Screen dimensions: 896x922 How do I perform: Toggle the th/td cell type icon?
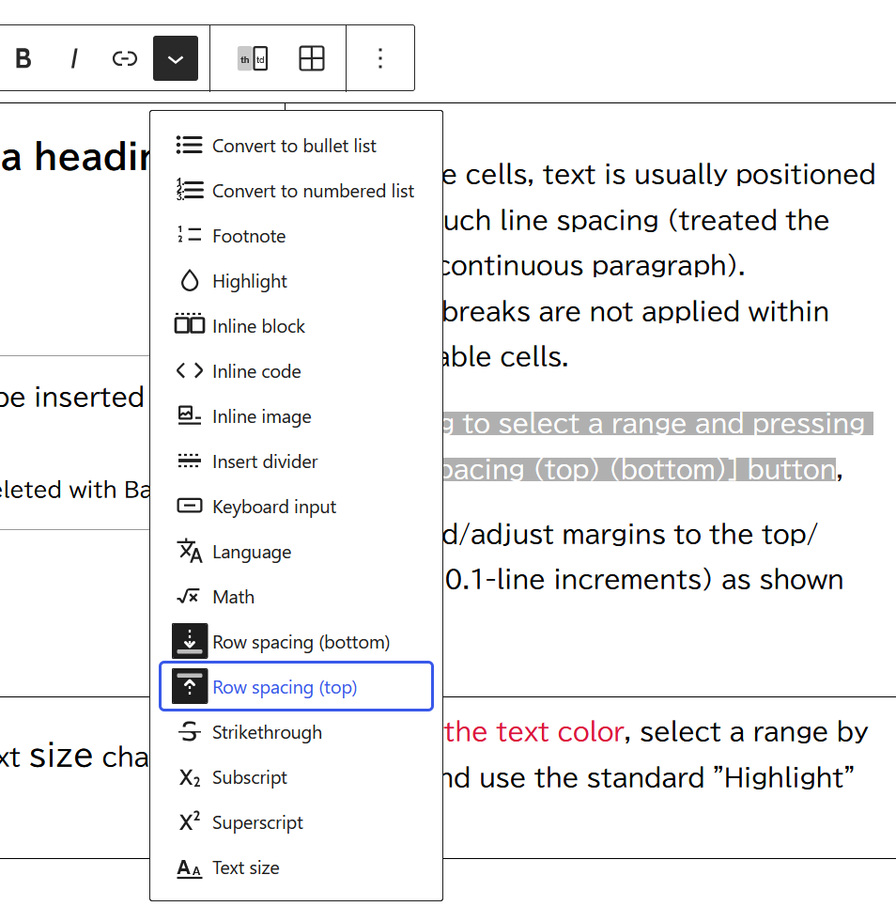point(253,58)
